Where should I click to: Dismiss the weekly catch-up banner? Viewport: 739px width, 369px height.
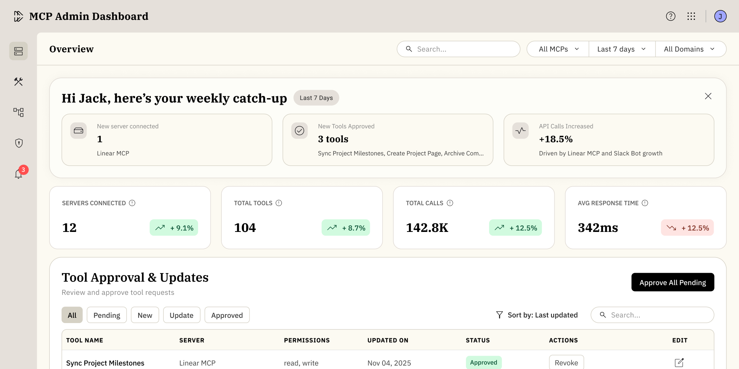point(708,96)
